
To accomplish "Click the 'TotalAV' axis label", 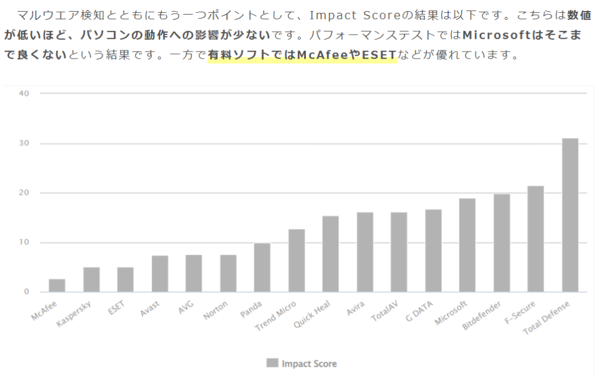I will (x=384, y=310).
